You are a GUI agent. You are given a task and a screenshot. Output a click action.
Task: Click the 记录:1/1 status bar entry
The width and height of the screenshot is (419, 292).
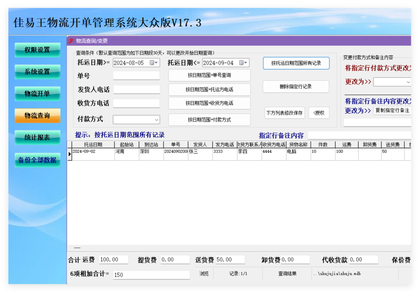(x=238, y=274)
